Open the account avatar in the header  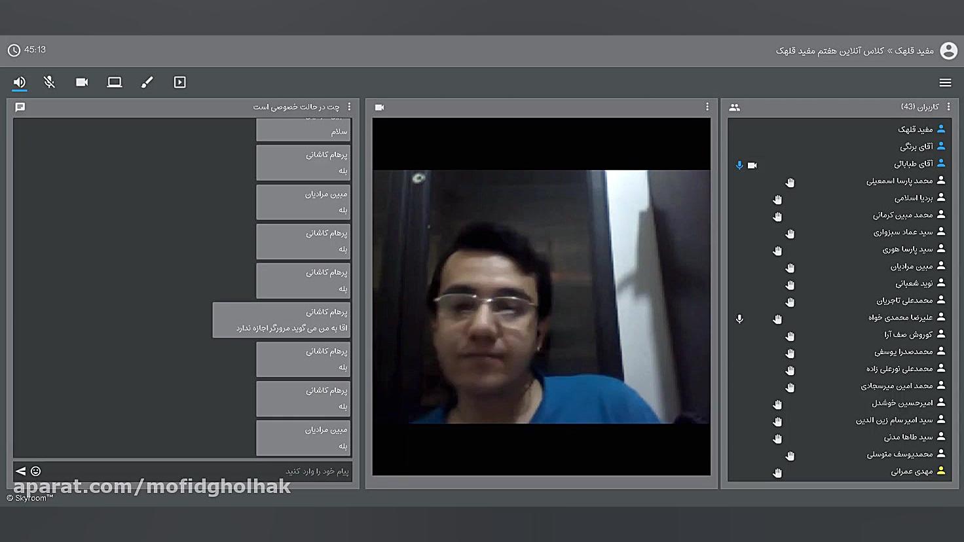[948, 50]
